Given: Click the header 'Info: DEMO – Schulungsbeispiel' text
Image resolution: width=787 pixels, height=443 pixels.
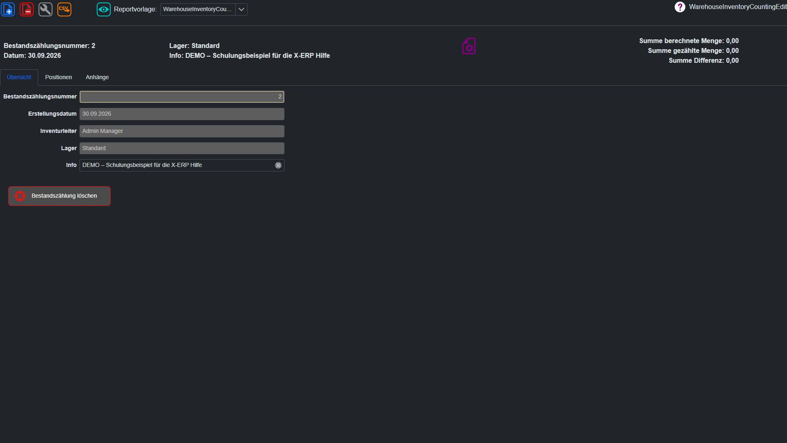Looking at the screenshot, I should pyautogui.click(x=250, y=56).
